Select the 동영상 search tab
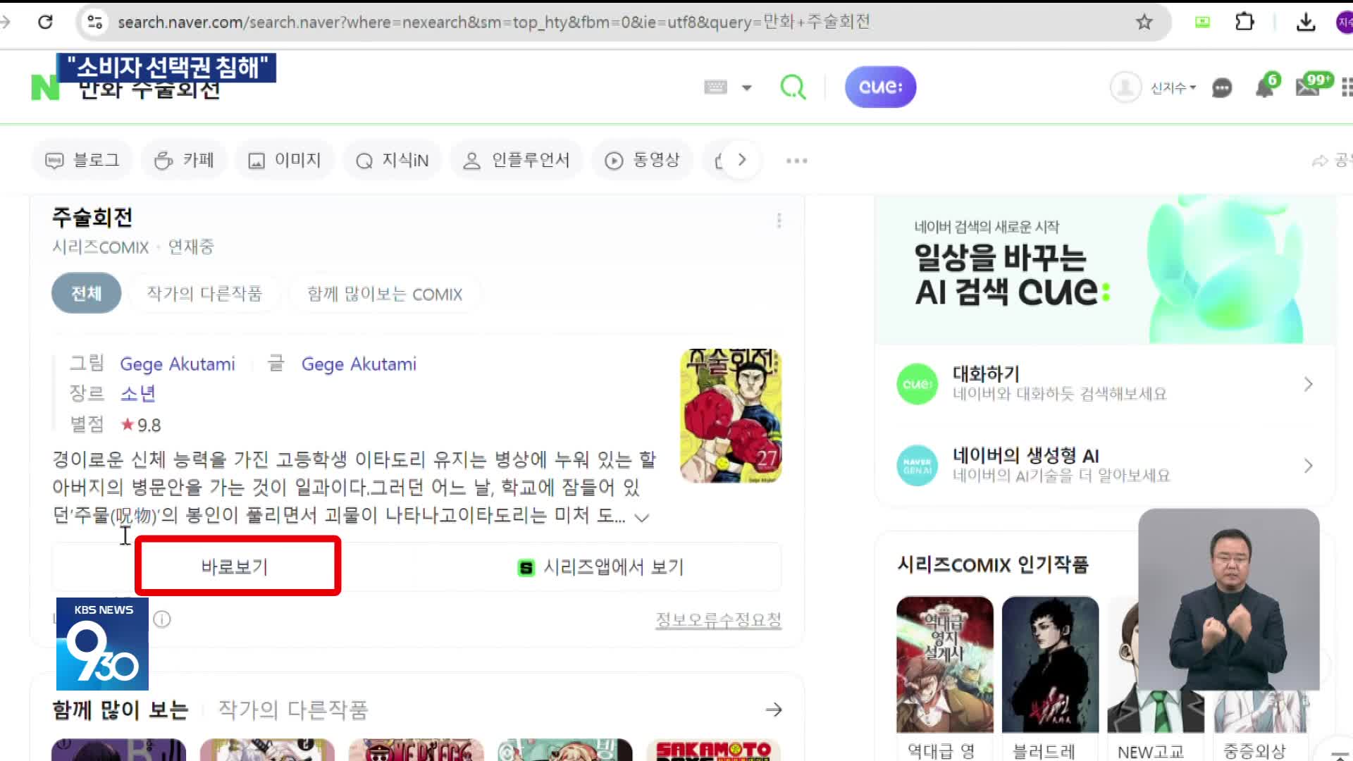Viewport: 1353px width, 761px height. [x=642, y=160]
